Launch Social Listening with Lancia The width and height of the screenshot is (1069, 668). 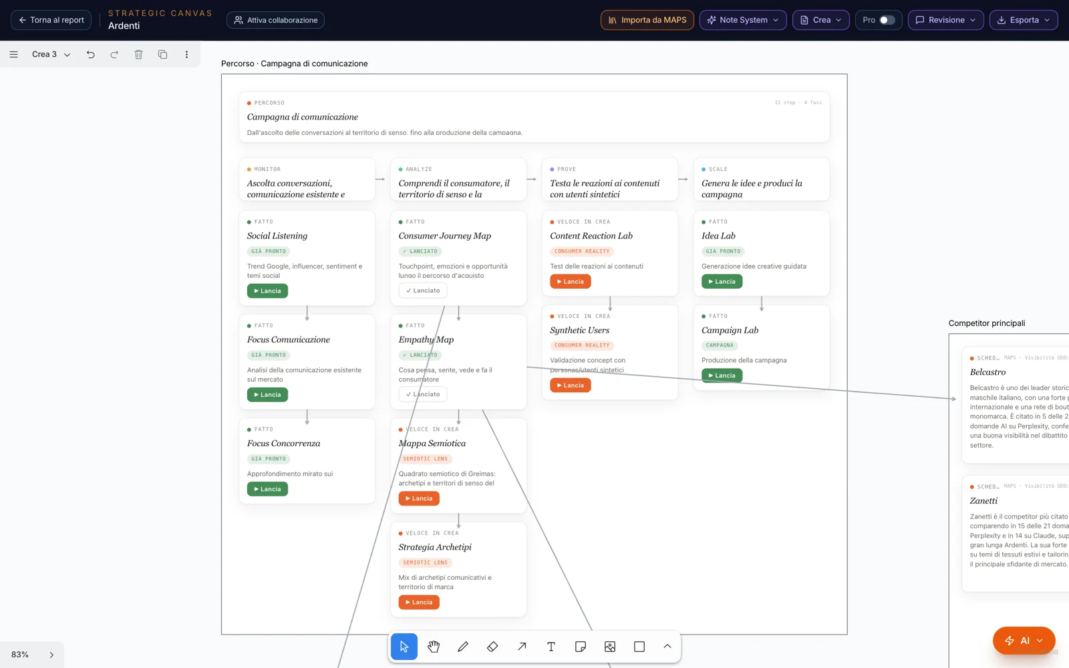coord(267,291)
